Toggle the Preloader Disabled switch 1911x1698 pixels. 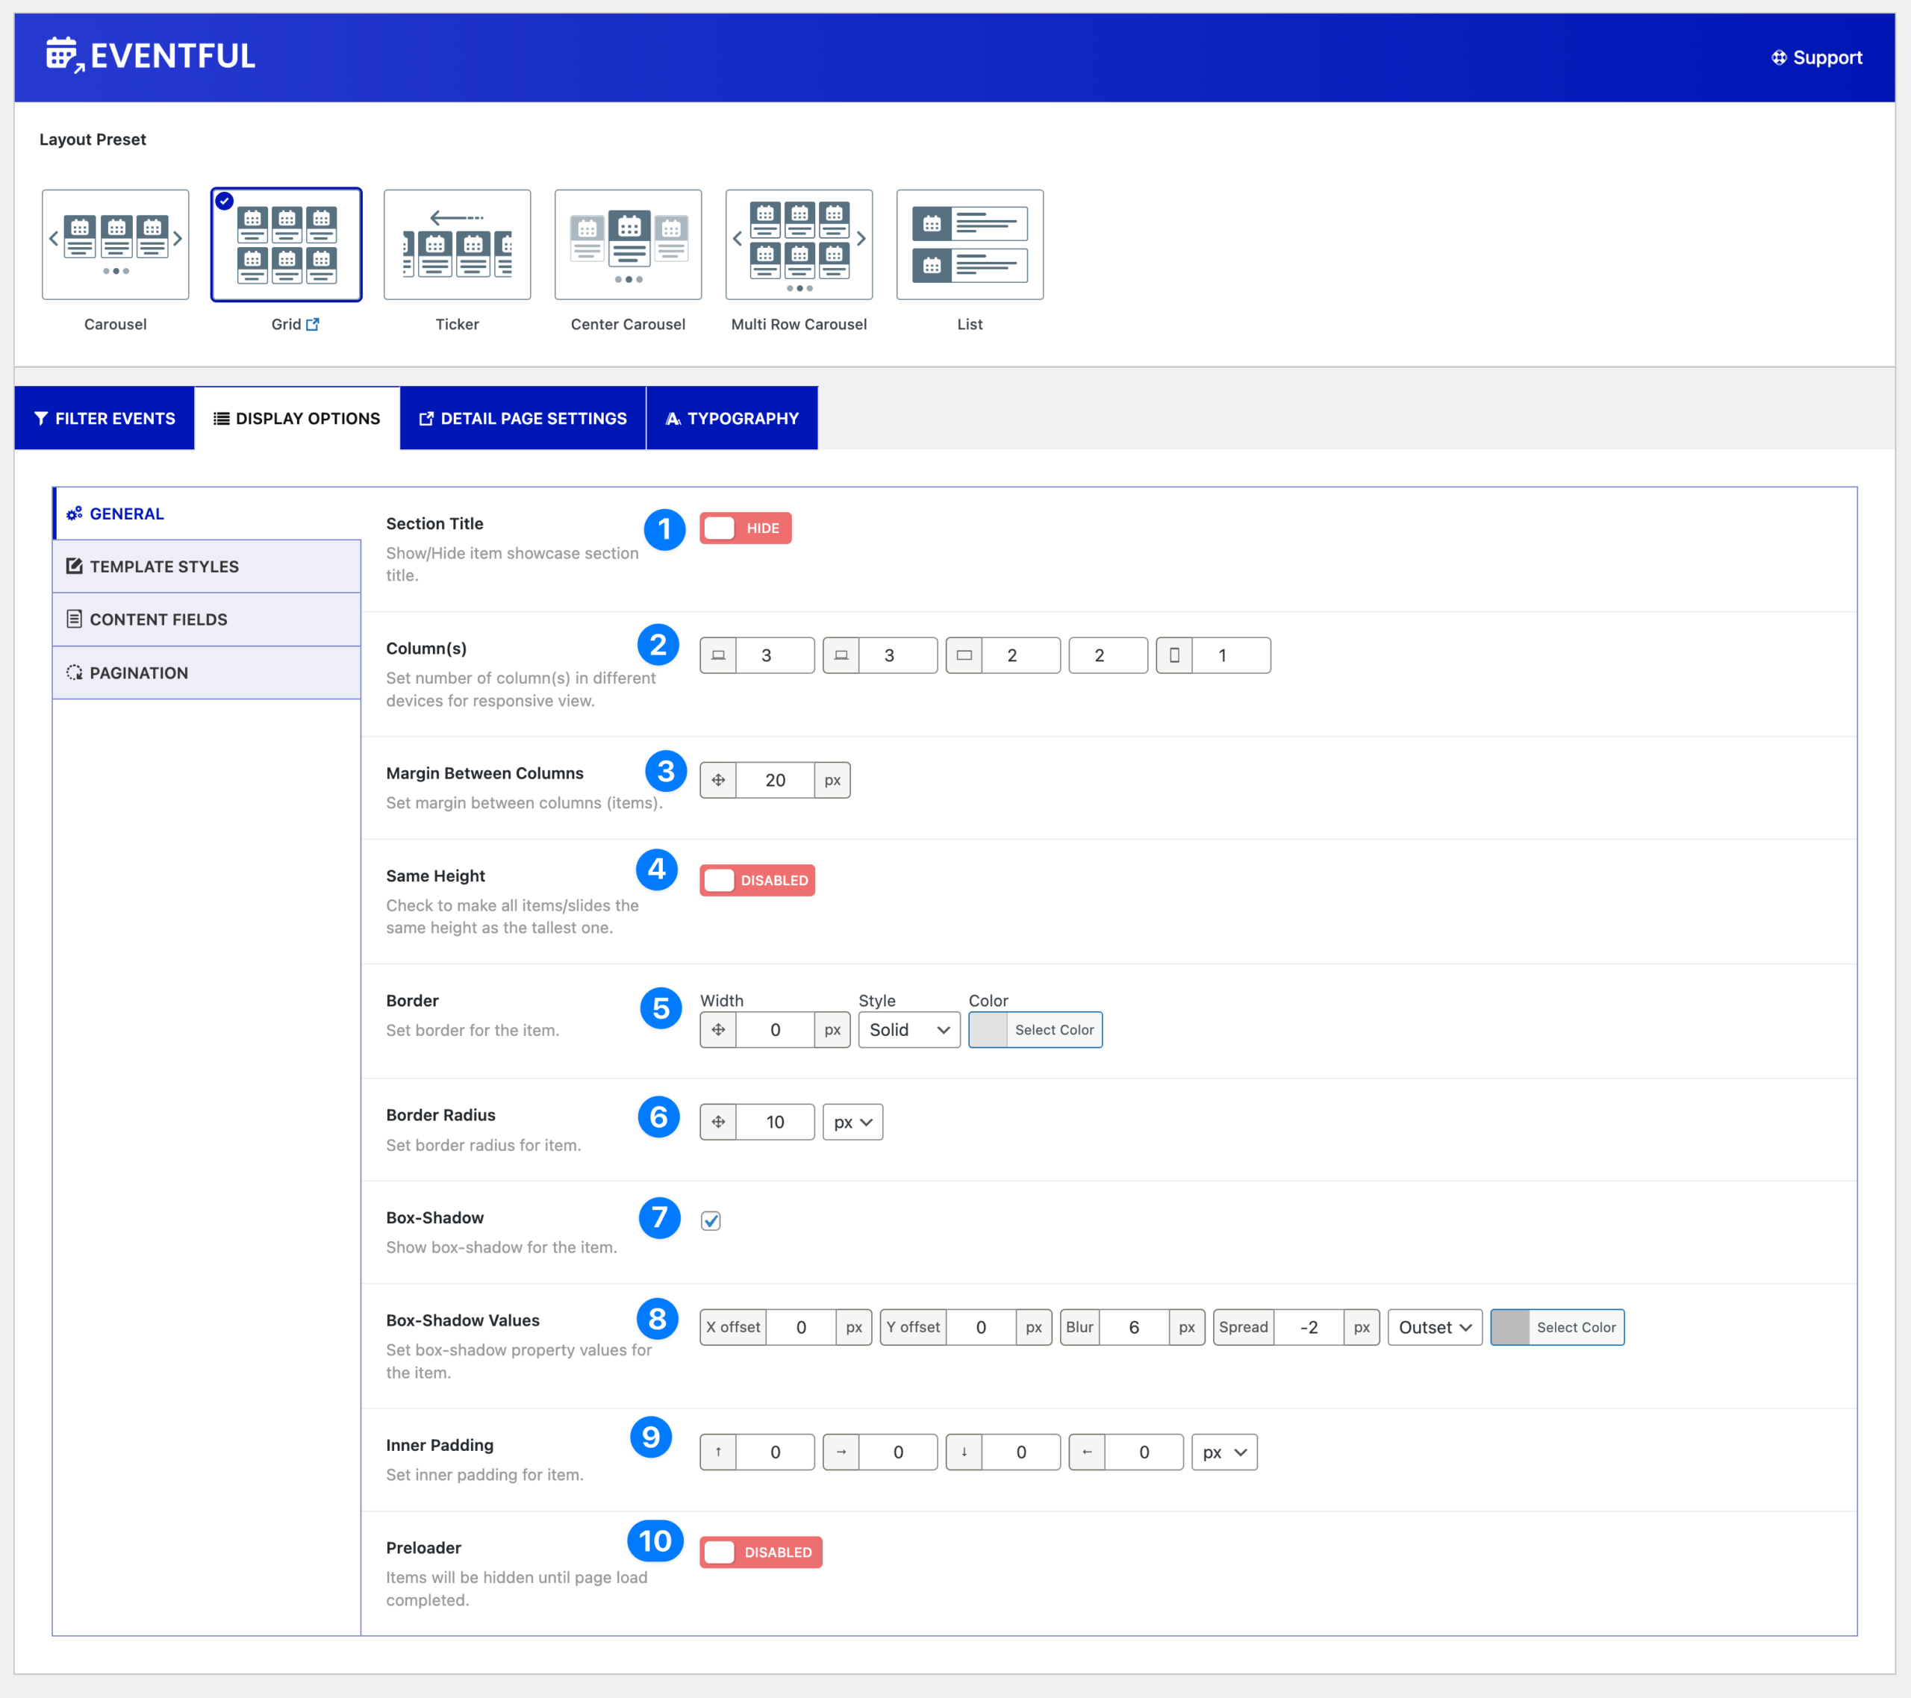[761, 1552]
